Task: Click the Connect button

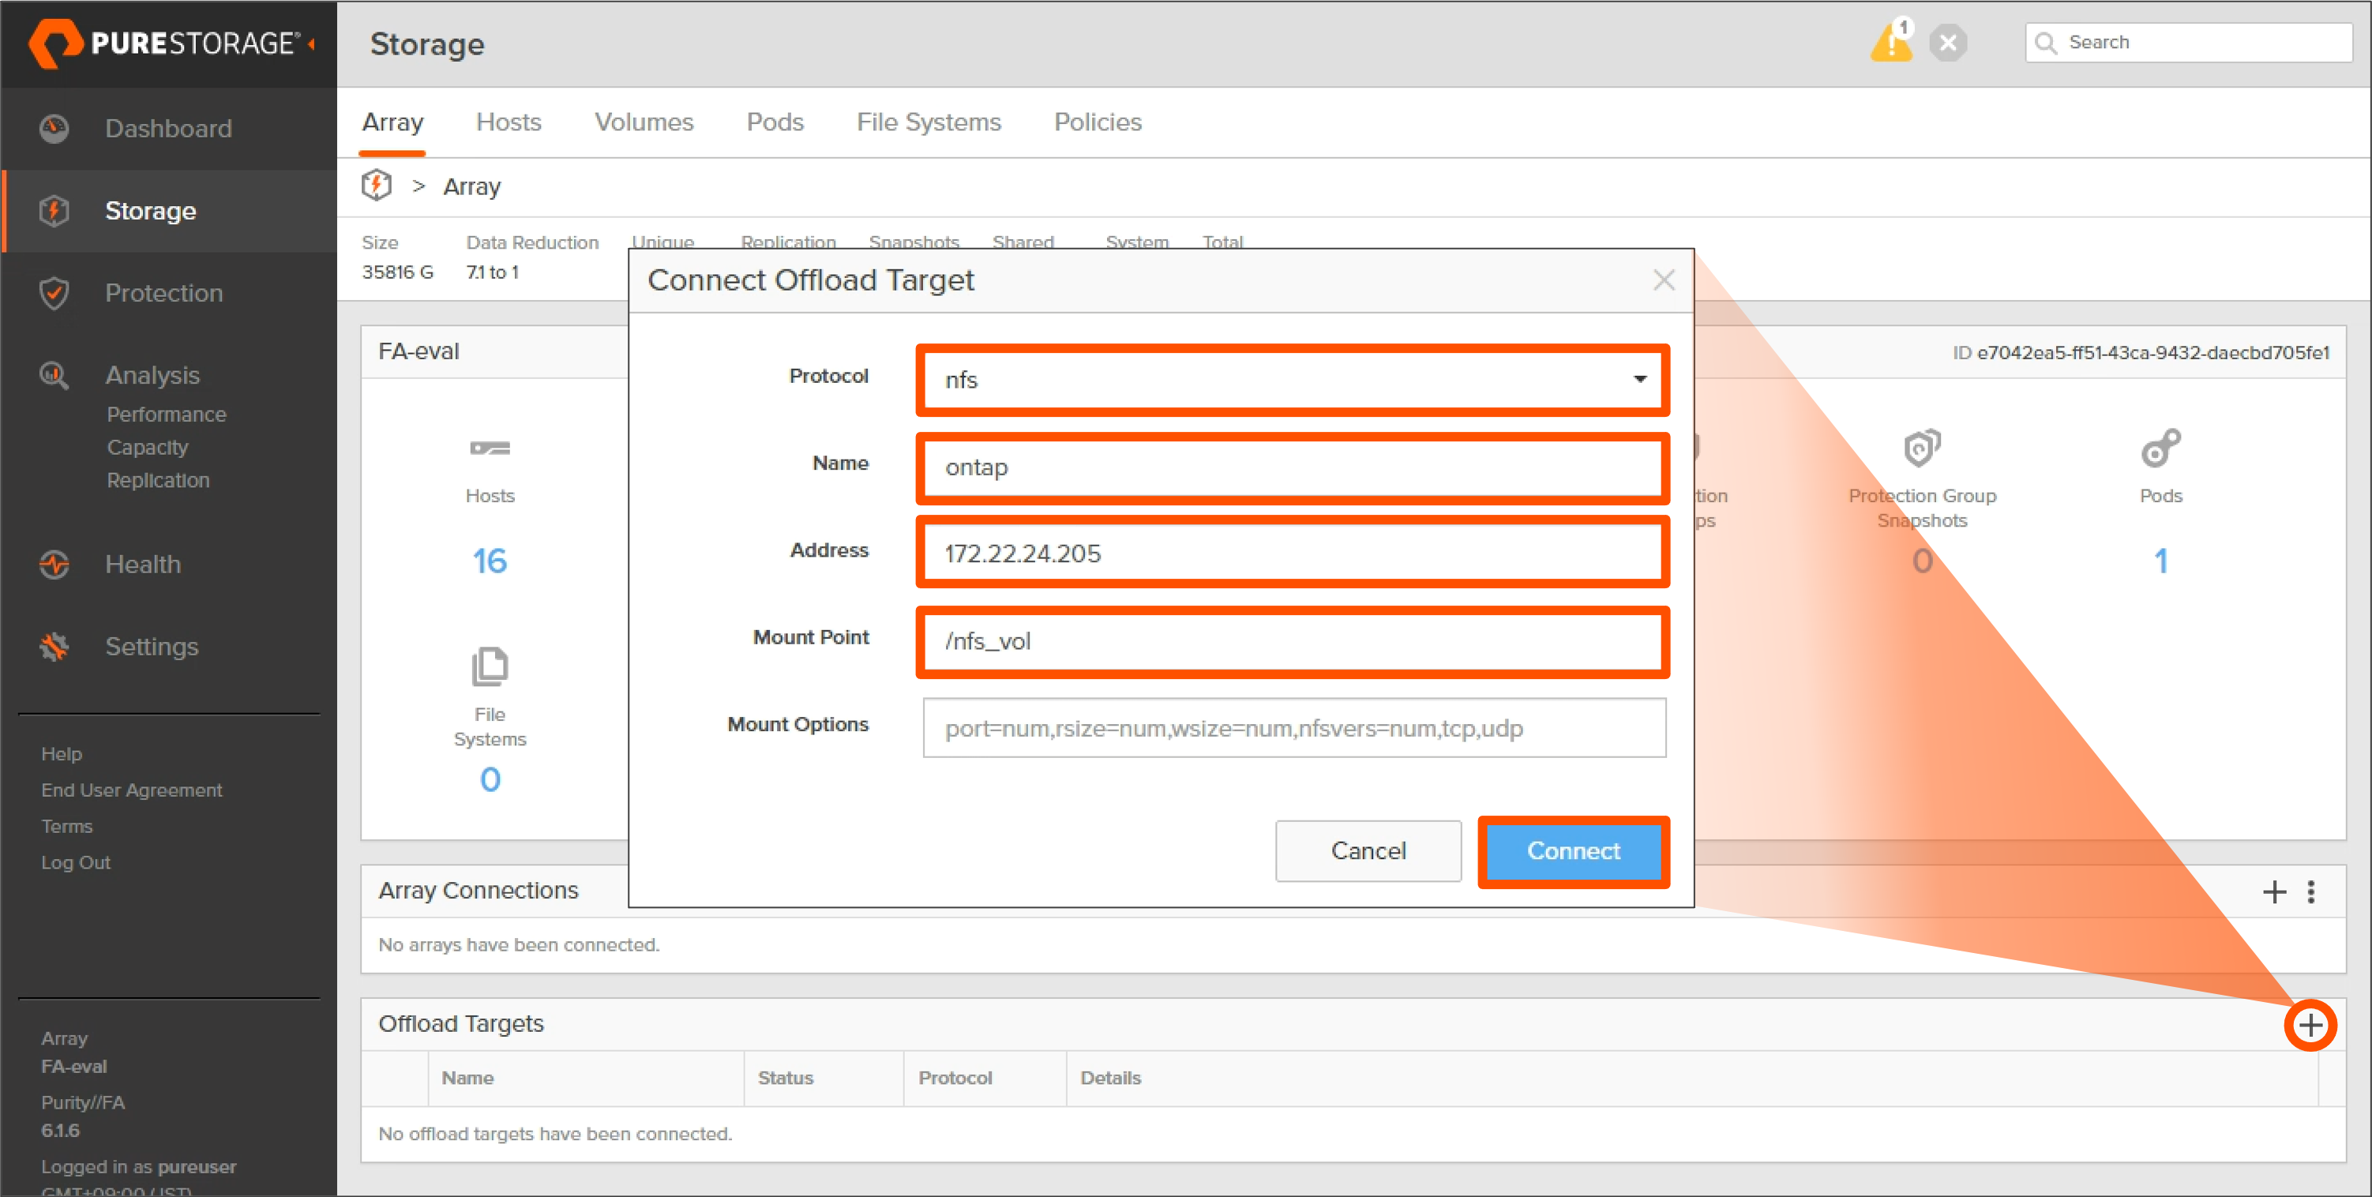Action: [x=1573, y=851]
